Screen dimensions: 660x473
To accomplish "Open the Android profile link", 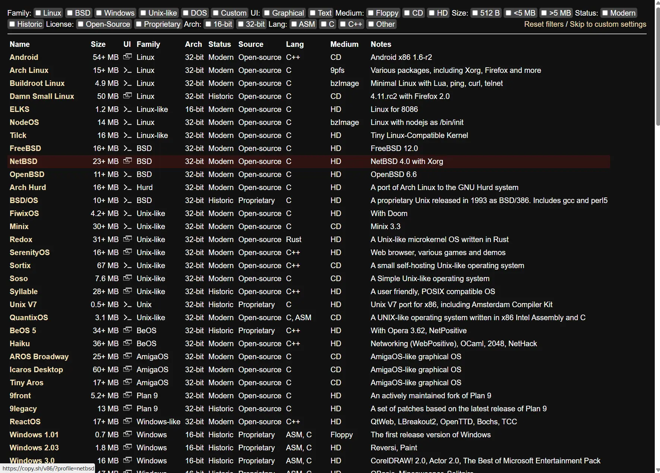I will (x=24, y=57).
